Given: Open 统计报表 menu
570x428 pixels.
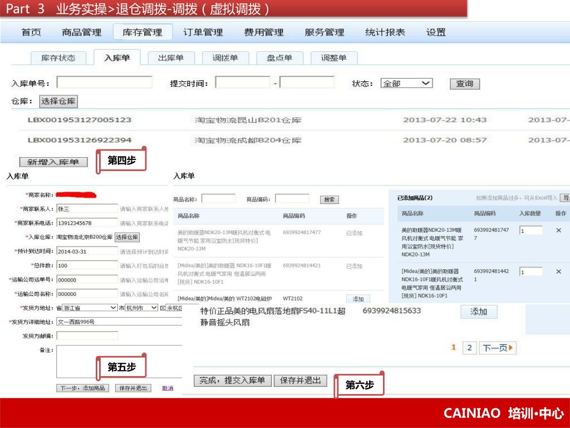Looking at the screenshot, I should coord(385,32).
